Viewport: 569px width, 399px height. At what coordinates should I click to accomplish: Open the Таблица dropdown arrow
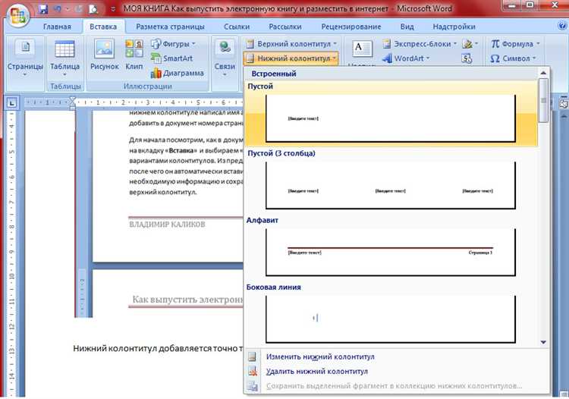coord(64,75)
